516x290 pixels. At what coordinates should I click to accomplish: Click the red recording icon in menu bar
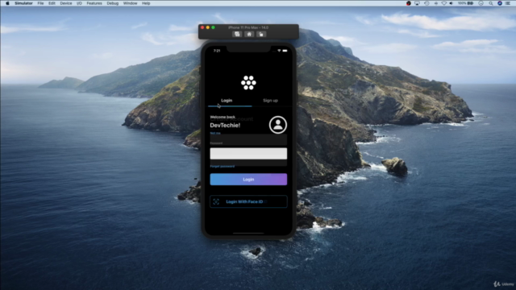pyautogui.click(x=409, y=3)
